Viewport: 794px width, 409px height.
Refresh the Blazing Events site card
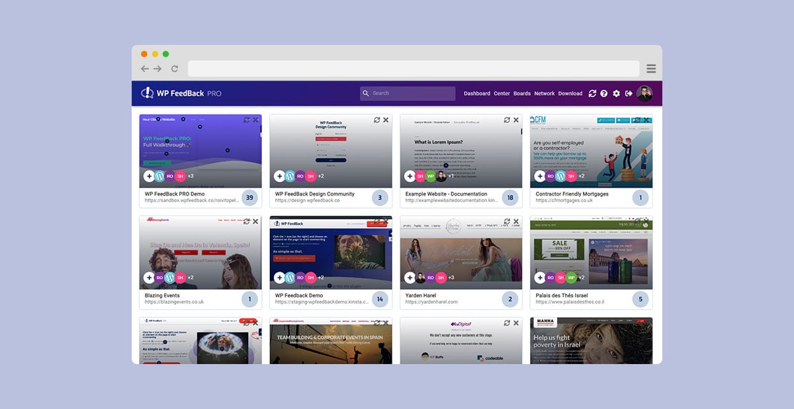[247, 221]
